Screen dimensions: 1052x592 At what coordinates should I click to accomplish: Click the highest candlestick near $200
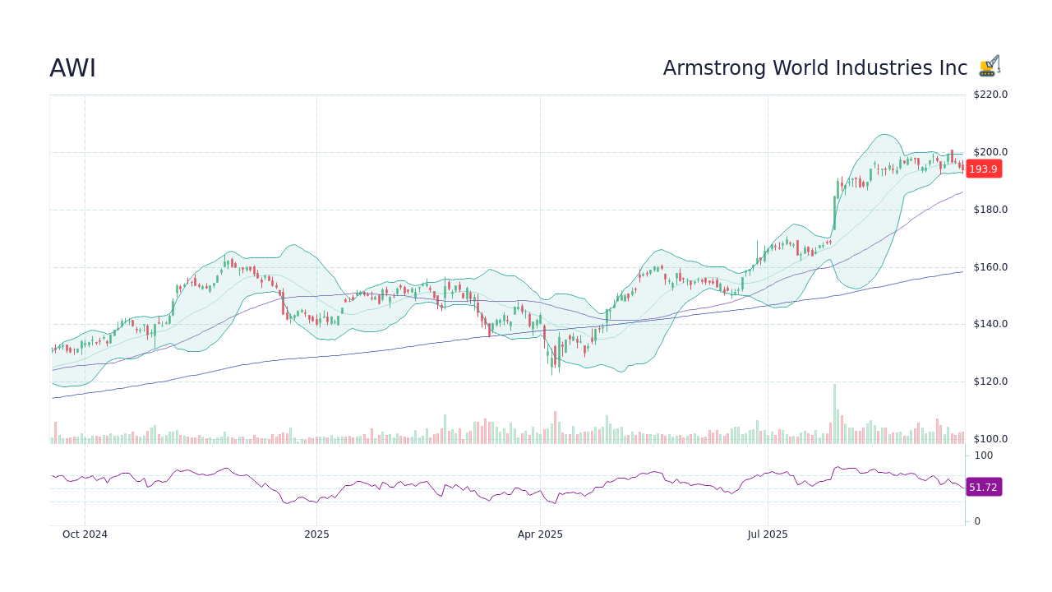point(951,155)
